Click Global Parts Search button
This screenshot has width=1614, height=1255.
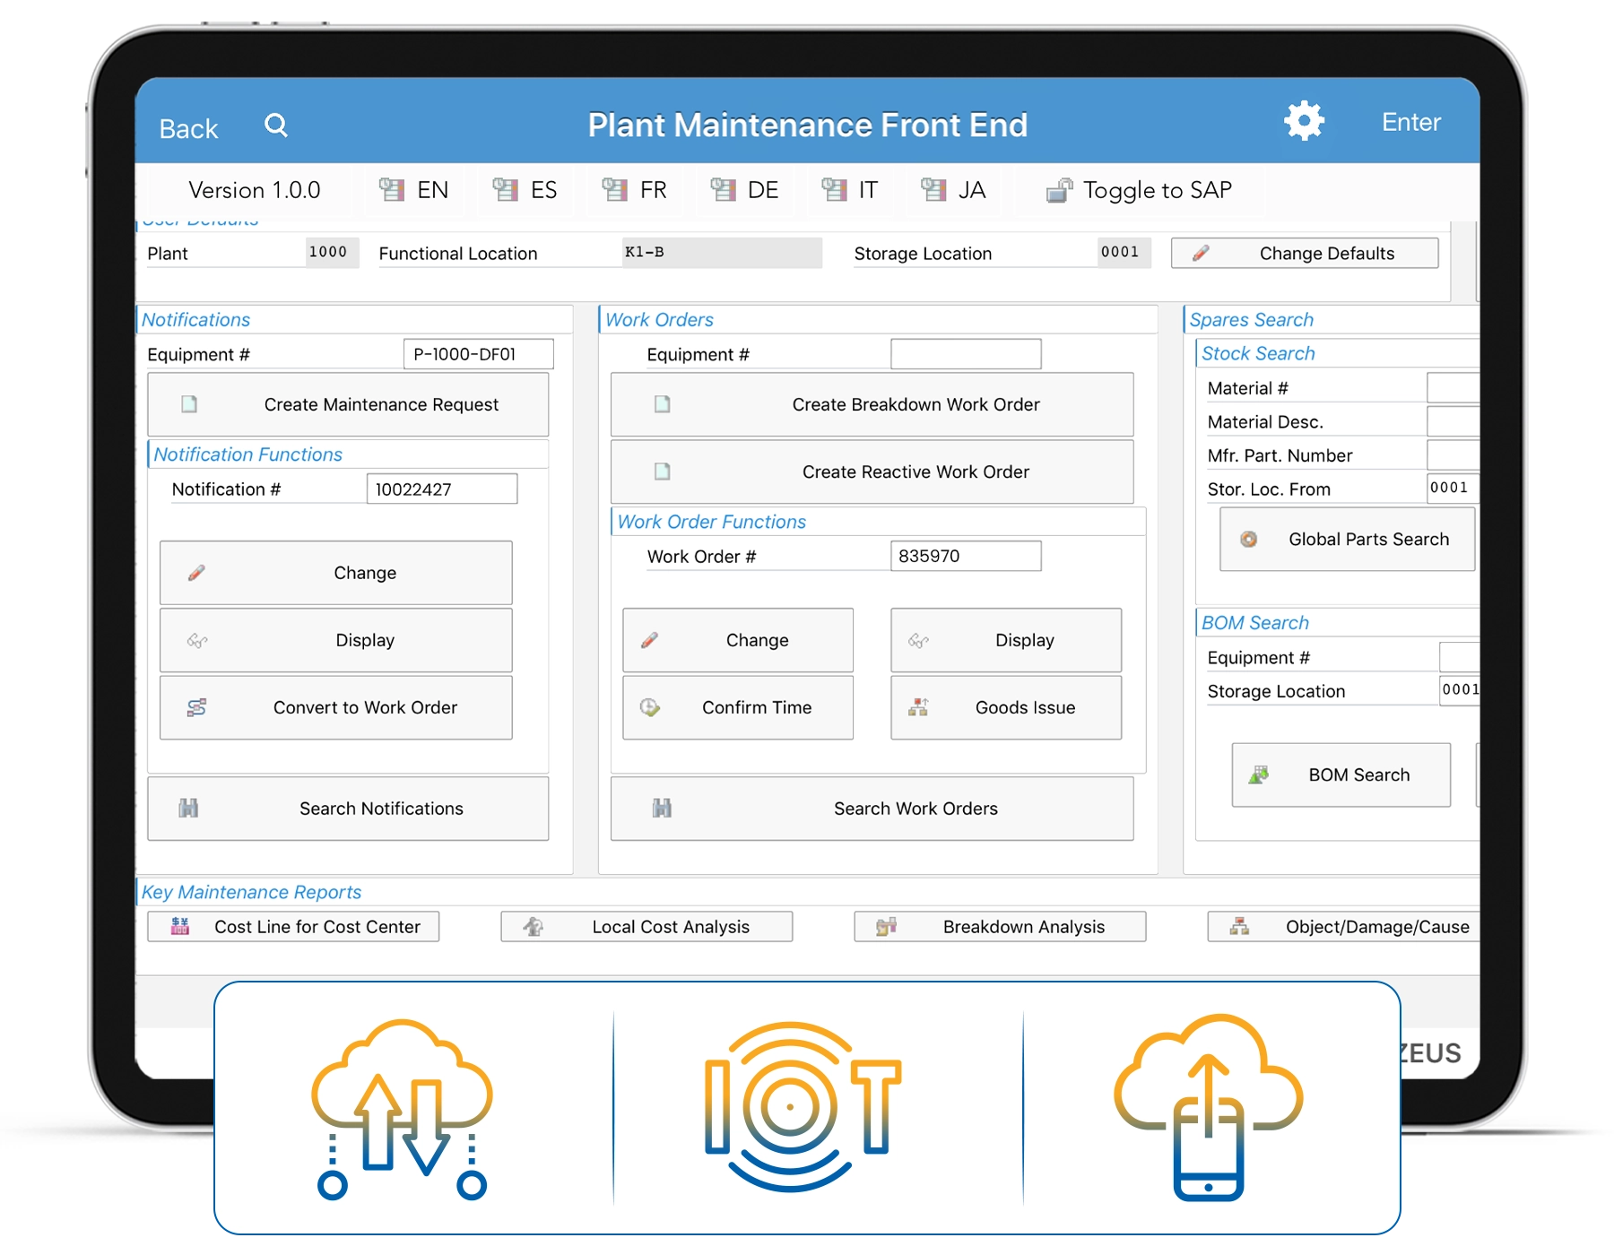click(x=1347, y=539)
